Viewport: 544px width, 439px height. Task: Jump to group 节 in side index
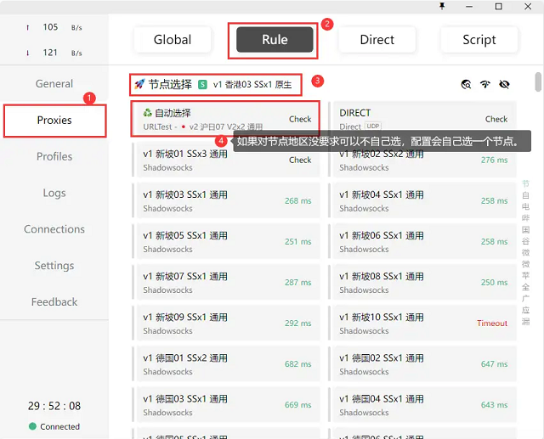525,183
